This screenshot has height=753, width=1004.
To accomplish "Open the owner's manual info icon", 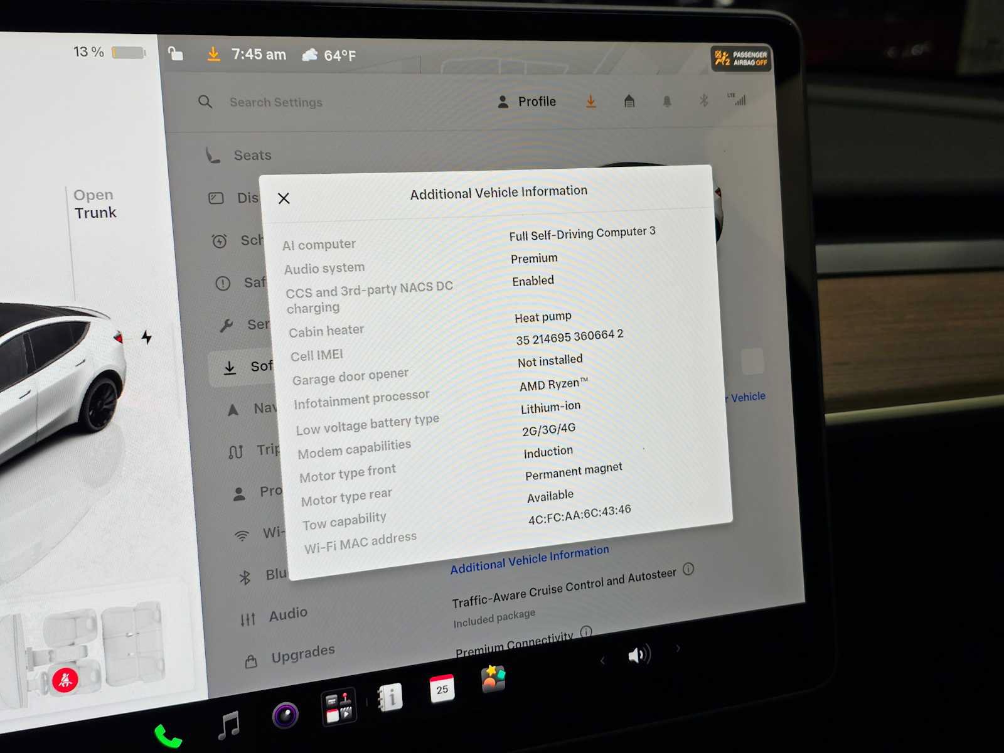I will click(x=390, y=697).
